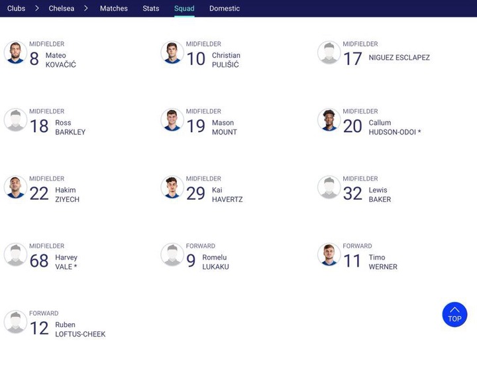
Task: Click breadcrumb chevron after Chelsea
Action: tap(85, 8)
